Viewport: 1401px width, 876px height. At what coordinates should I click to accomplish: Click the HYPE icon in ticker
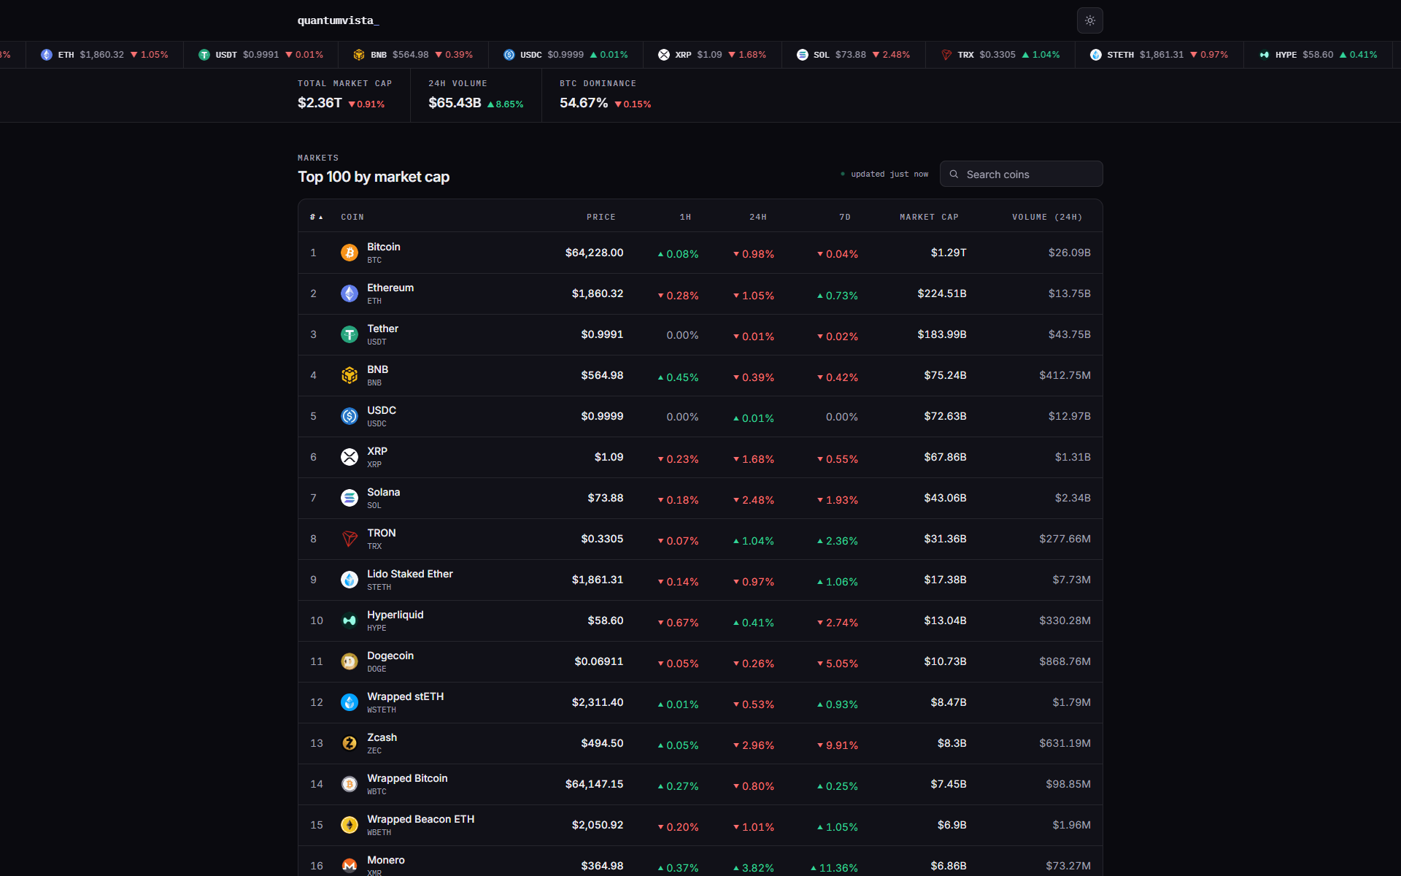click(x=1265, y=55)
